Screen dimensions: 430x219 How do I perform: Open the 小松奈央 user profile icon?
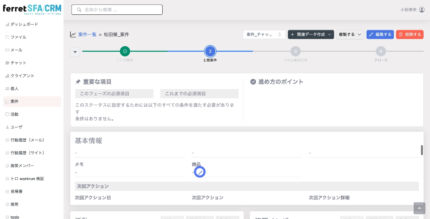click(422, 10)
